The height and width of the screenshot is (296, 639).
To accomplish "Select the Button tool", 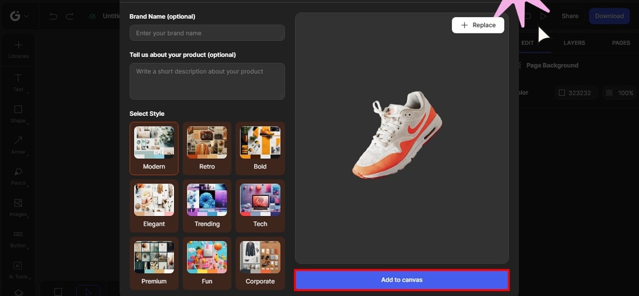I will 18,239.
